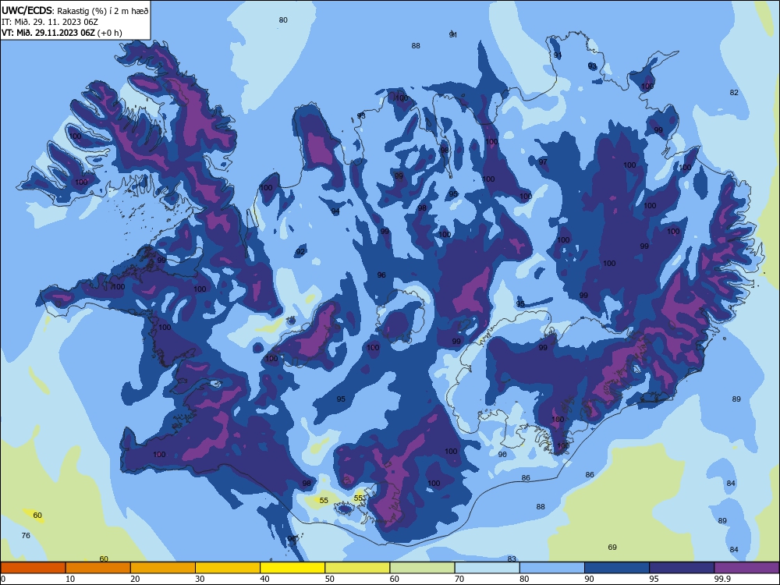Click the 0–10 dark orange legend swatch
Viewport: 780px width, 585px height.
pos(33,568)
